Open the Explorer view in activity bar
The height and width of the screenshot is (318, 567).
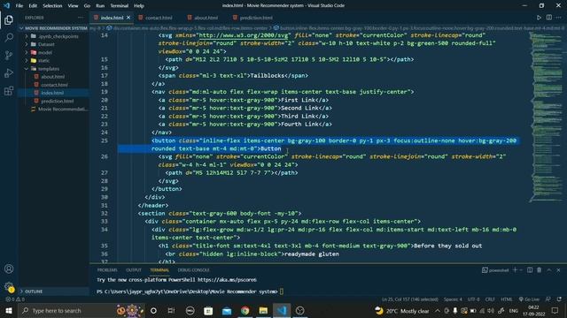9,19
